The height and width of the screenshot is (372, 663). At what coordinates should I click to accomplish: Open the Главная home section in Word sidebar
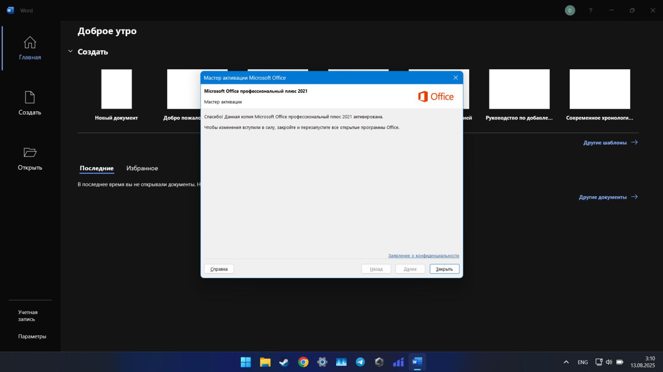[x=30, y=48]
